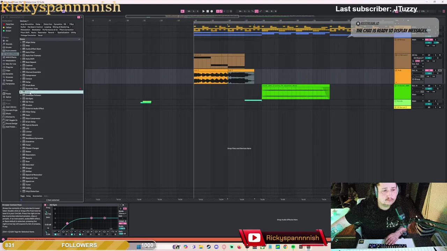Viewport: 447px width, 251px height.
Task: Arm the transport Record button
Action: click(211, 11)
